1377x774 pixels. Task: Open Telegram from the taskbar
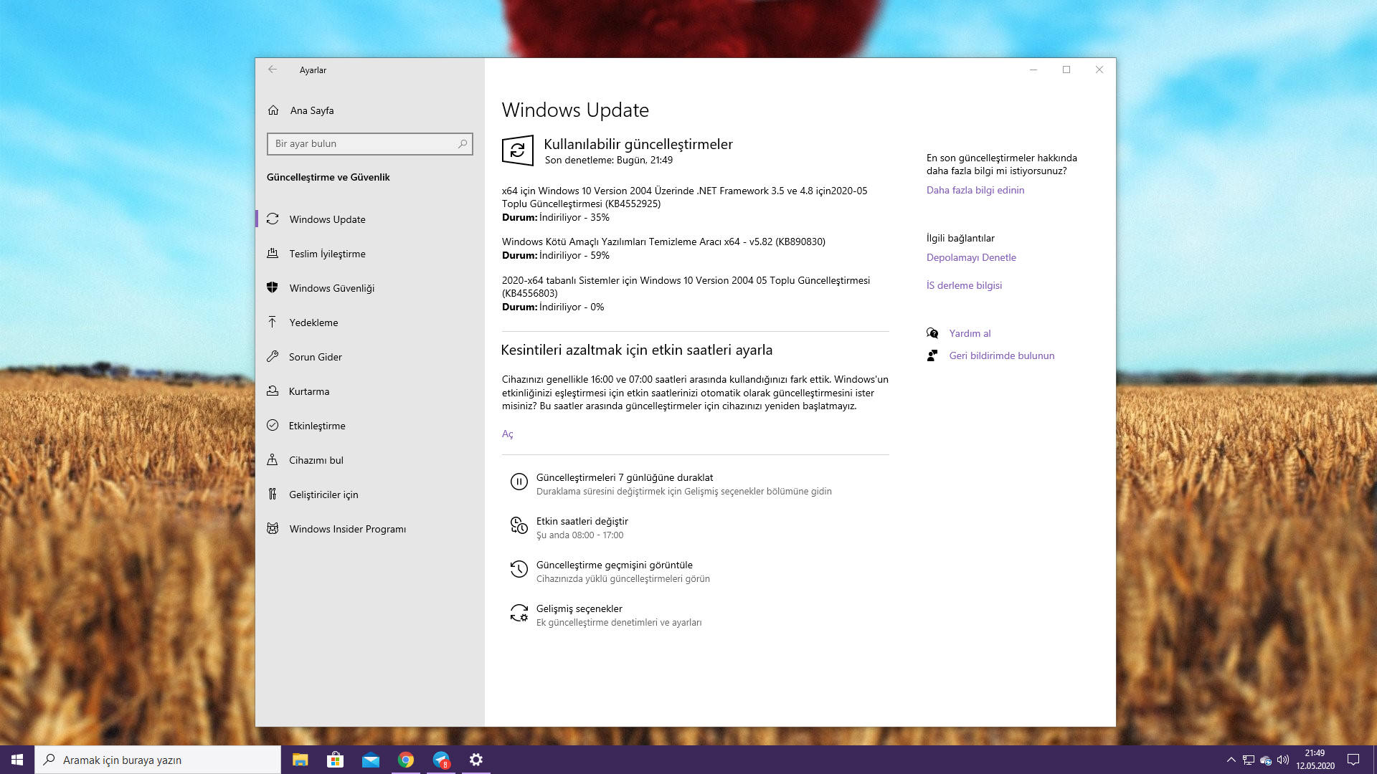tap(441, 760)
